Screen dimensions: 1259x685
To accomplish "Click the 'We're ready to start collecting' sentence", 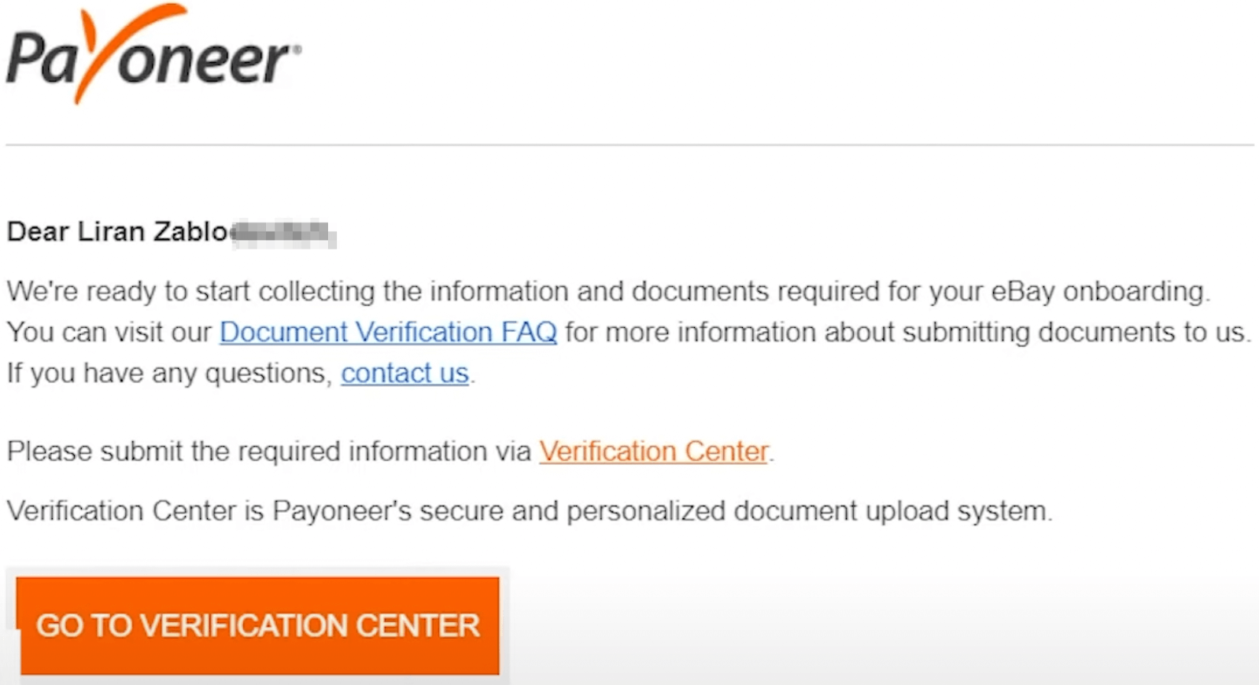I will pyautogui.click(x=609, y=291).
